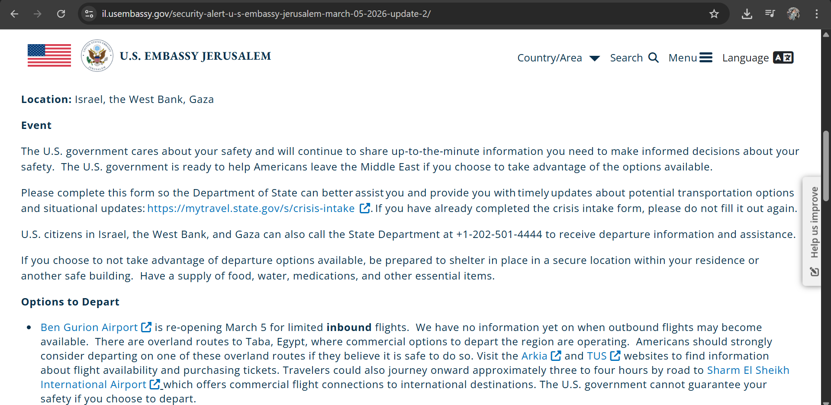The width and height of the screenshot is (831, 405).
Task: Expand the Country/Area dropdown
Action: pos(558,58)
